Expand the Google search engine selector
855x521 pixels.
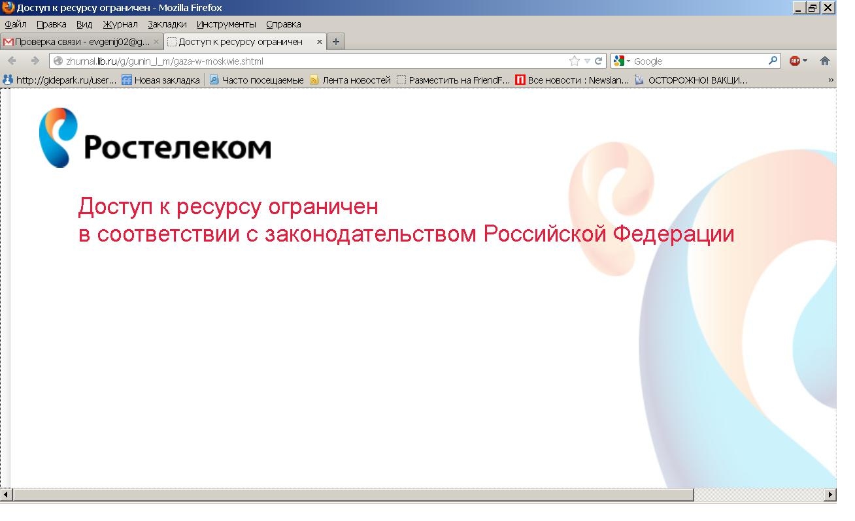point(623,61)
